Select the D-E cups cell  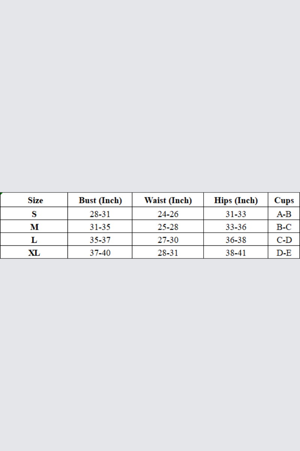tap(284, 253)
